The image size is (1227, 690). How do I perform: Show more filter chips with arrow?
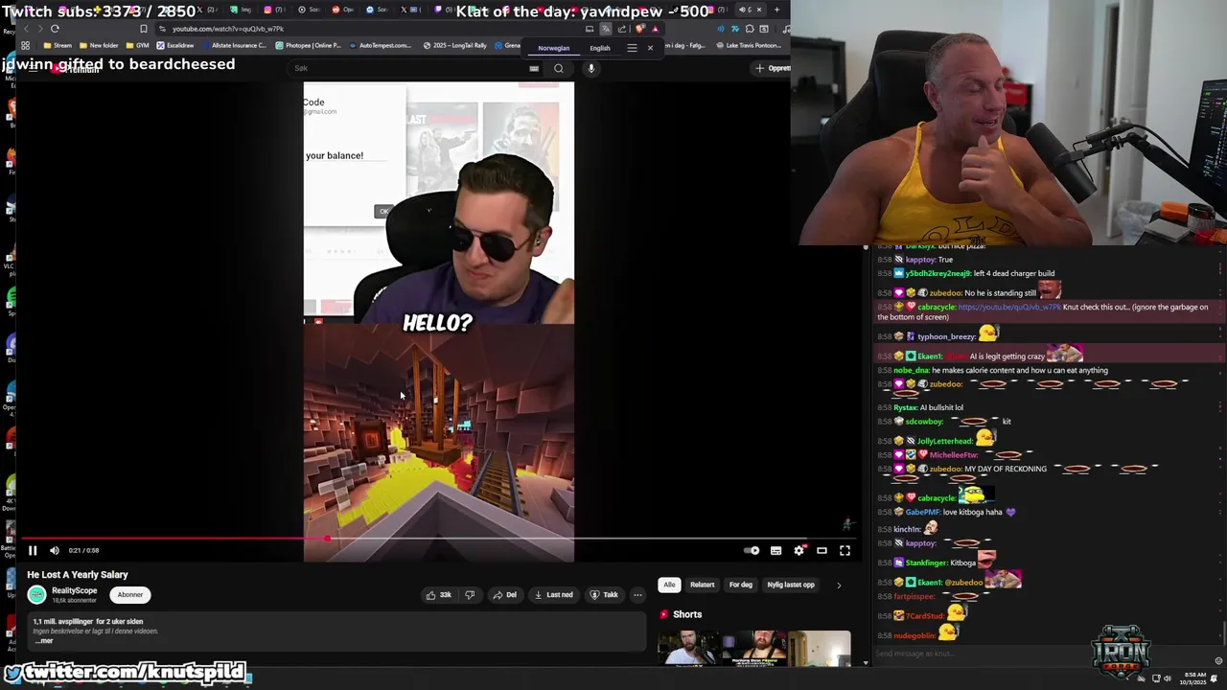point(839,585)
